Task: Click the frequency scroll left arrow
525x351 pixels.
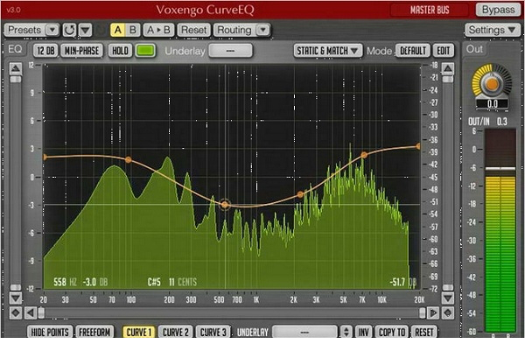Action: [x=31, y=313]
